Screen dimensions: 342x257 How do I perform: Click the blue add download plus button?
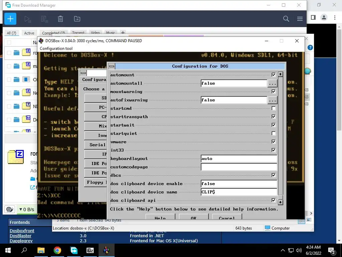10,19
